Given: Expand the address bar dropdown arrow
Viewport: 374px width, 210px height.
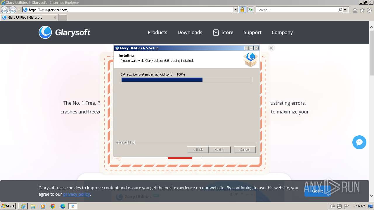Looking at the screenshot, I should (x=236, y=10).
